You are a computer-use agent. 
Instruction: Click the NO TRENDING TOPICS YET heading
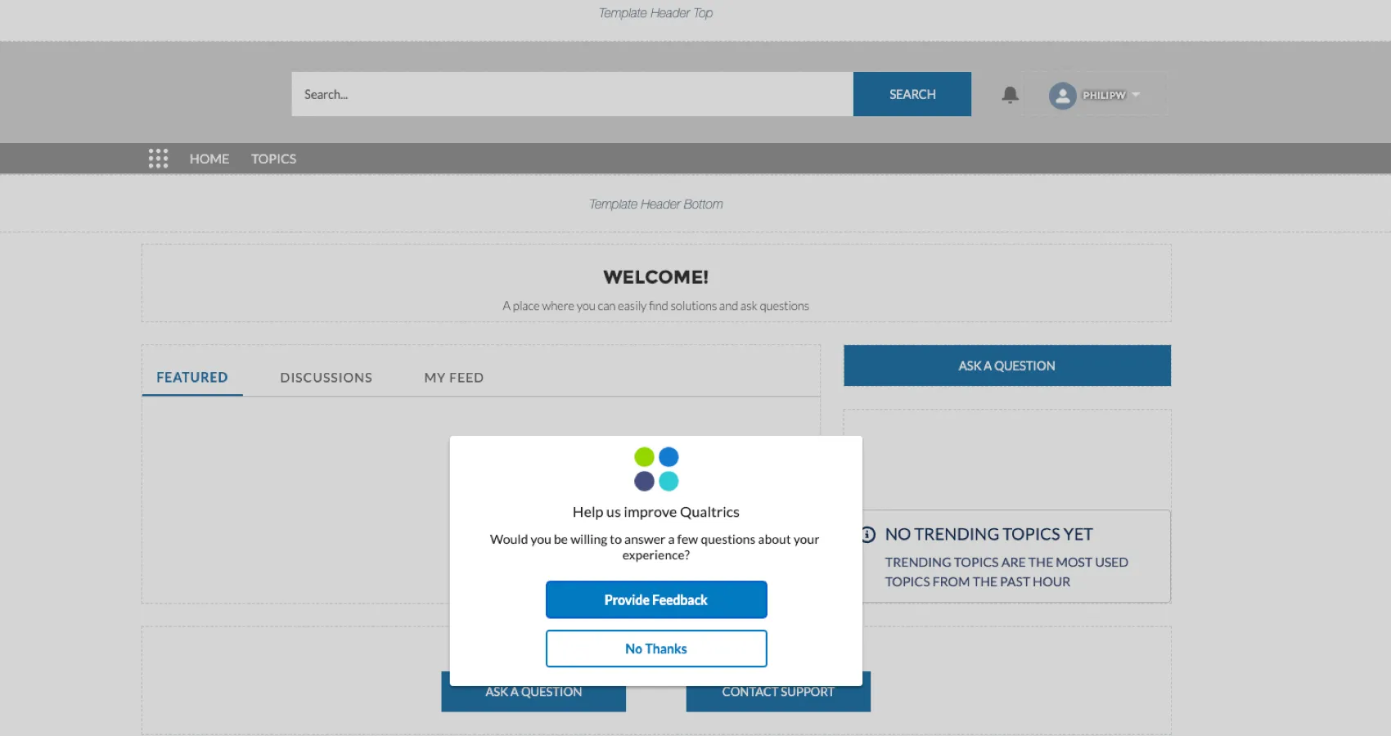tap(988, 534)
